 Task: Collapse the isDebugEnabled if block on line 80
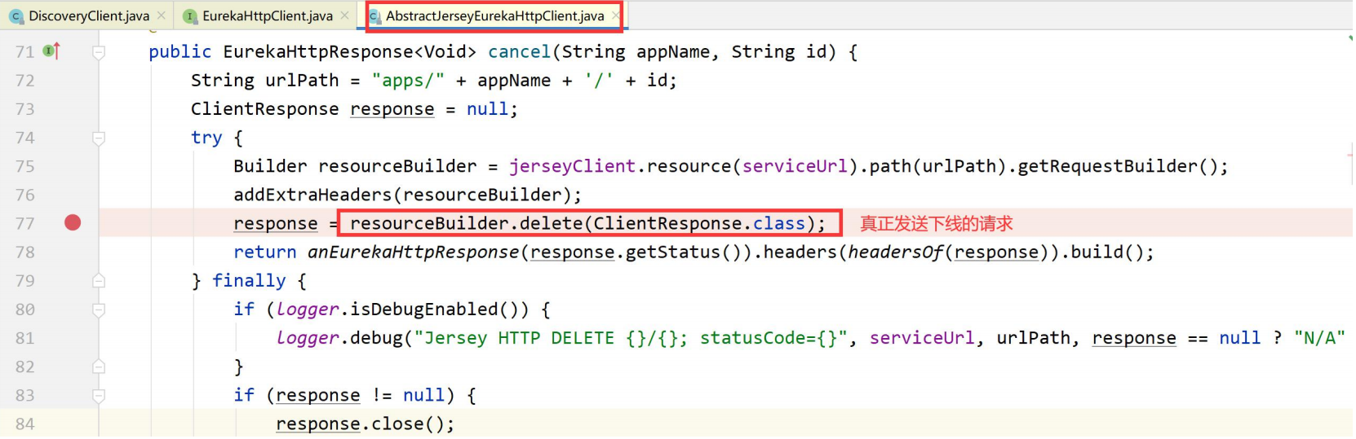pyautogui.click(x=99, y=310)
